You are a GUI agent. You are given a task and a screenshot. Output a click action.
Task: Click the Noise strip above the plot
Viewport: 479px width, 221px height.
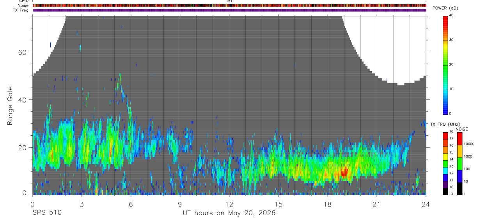[229, 5]
